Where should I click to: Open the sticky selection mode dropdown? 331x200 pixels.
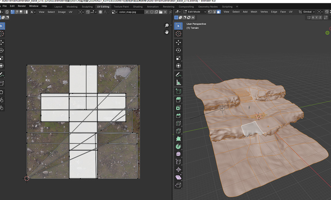[33, 12]
